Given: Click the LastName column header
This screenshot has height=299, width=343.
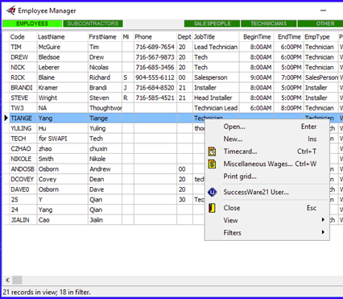Looking at the screenshot, I should coord(62,37).
